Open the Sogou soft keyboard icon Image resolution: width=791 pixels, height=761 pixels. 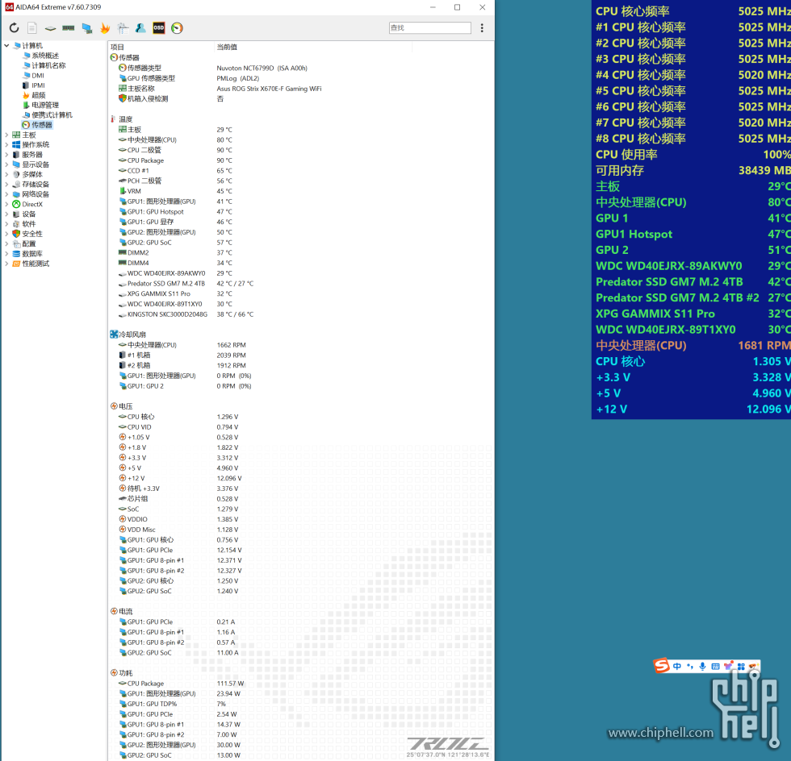coord(715,666)
